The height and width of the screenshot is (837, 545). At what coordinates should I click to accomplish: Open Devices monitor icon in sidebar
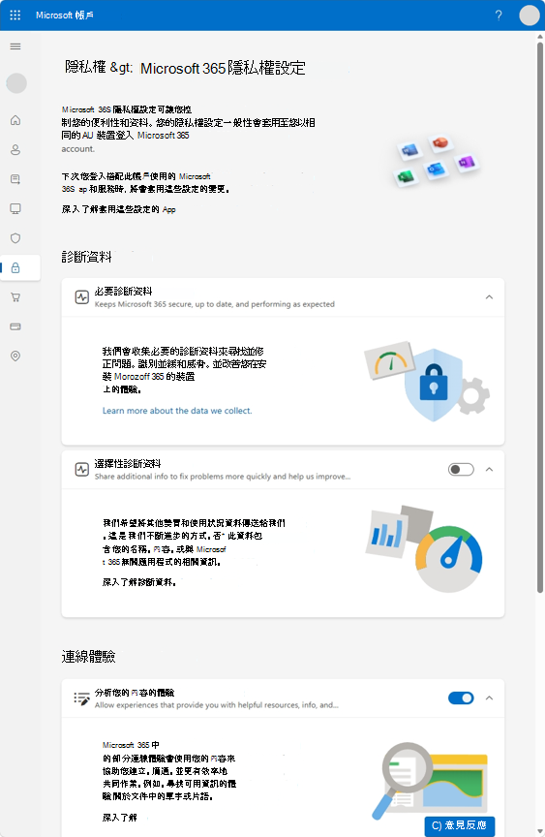(x=15, y=208)
